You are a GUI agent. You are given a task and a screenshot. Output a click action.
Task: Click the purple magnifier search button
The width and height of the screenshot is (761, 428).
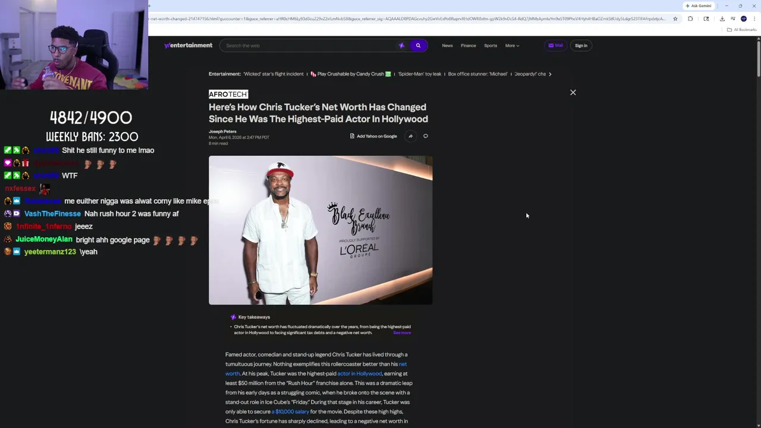pyautogui.click(x=418, y=45)
